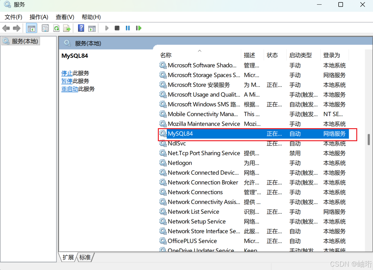
Task: Click the MySQL84 heading in details pane
Action: click(x=75, y=56)
